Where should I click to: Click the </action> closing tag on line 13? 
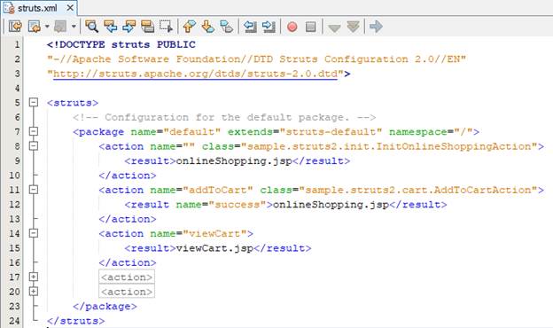[128, 219]
